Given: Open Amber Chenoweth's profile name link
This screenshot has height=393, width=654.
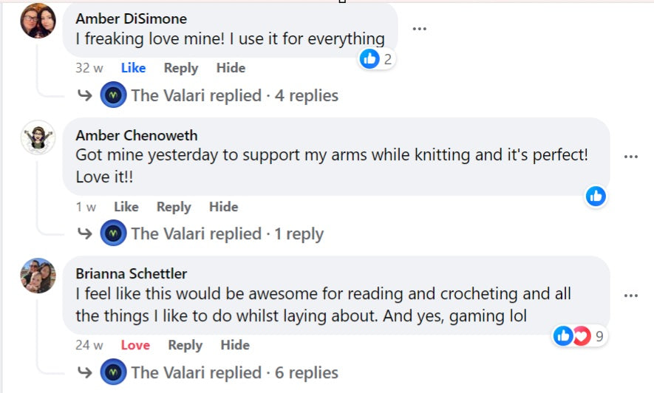Looking at the screenshot, I should (x=137, y=136).
